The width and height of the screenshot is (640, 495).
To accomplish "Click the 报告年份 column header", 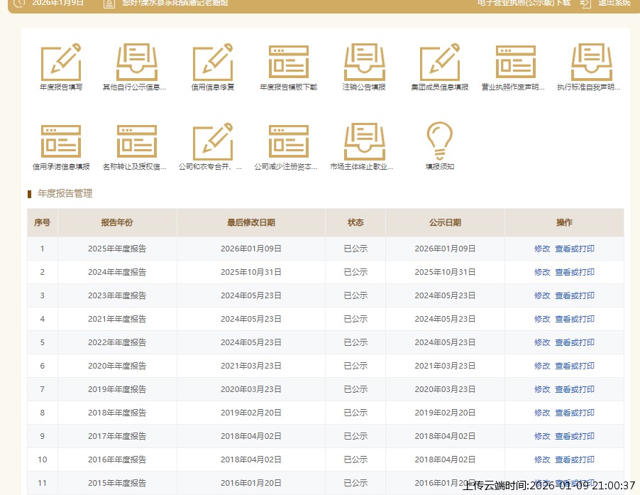I will click(x=117, y=222).
